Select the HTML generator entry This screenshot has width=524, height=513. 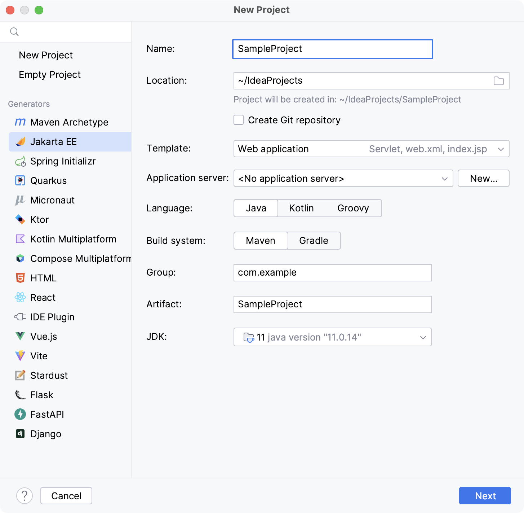pos(70,278)
